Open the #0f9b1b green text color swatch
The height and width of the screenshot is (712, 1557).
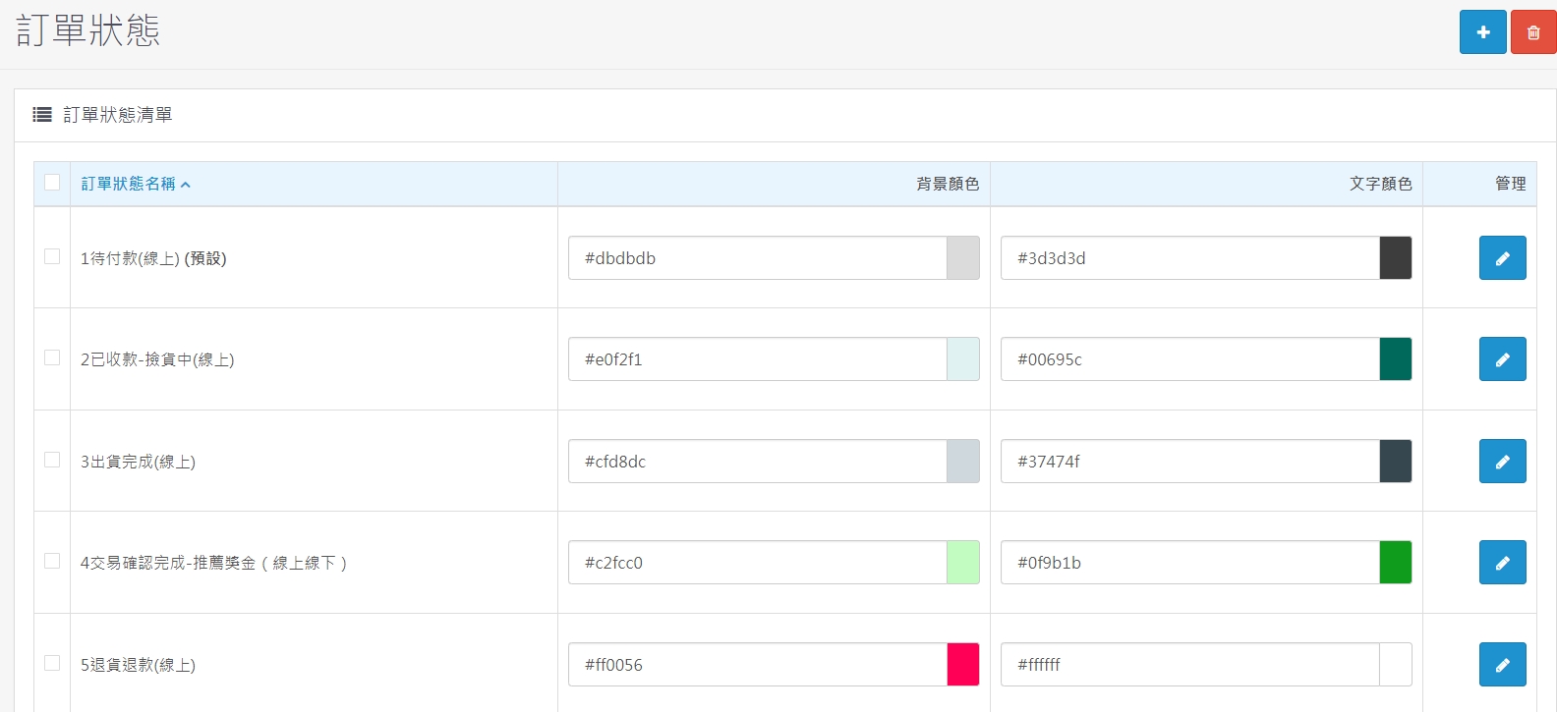[x=1396, y=563]
